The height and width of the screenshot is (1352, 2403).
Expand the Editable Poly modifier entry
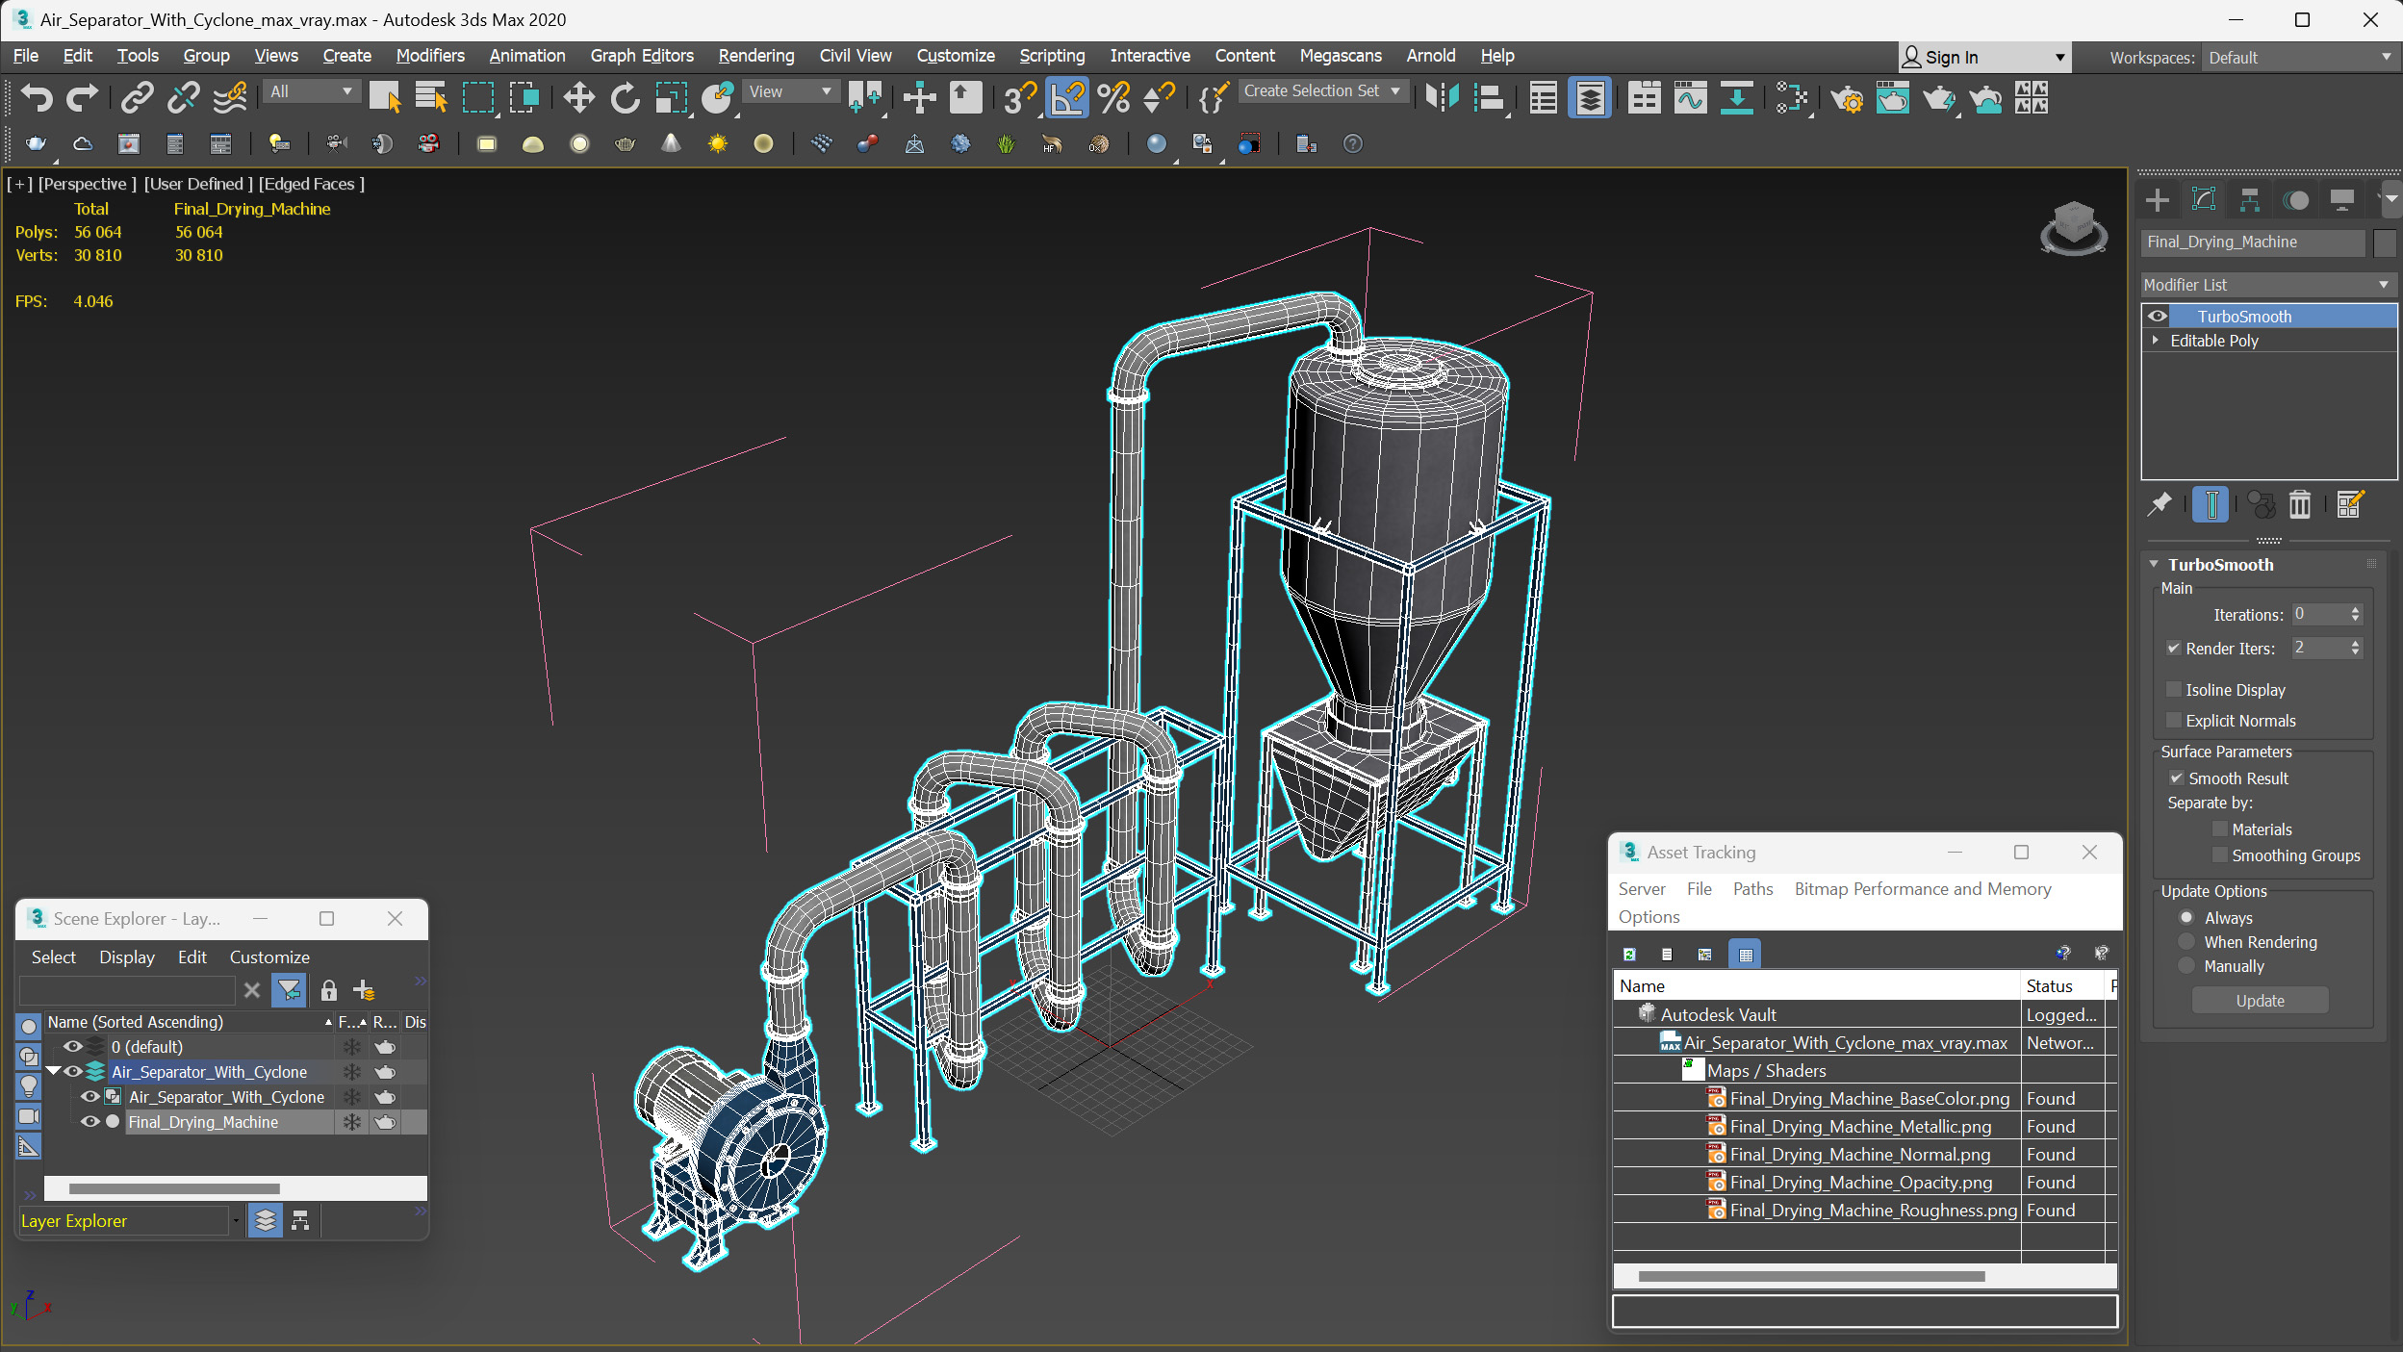click(2156, 341)
